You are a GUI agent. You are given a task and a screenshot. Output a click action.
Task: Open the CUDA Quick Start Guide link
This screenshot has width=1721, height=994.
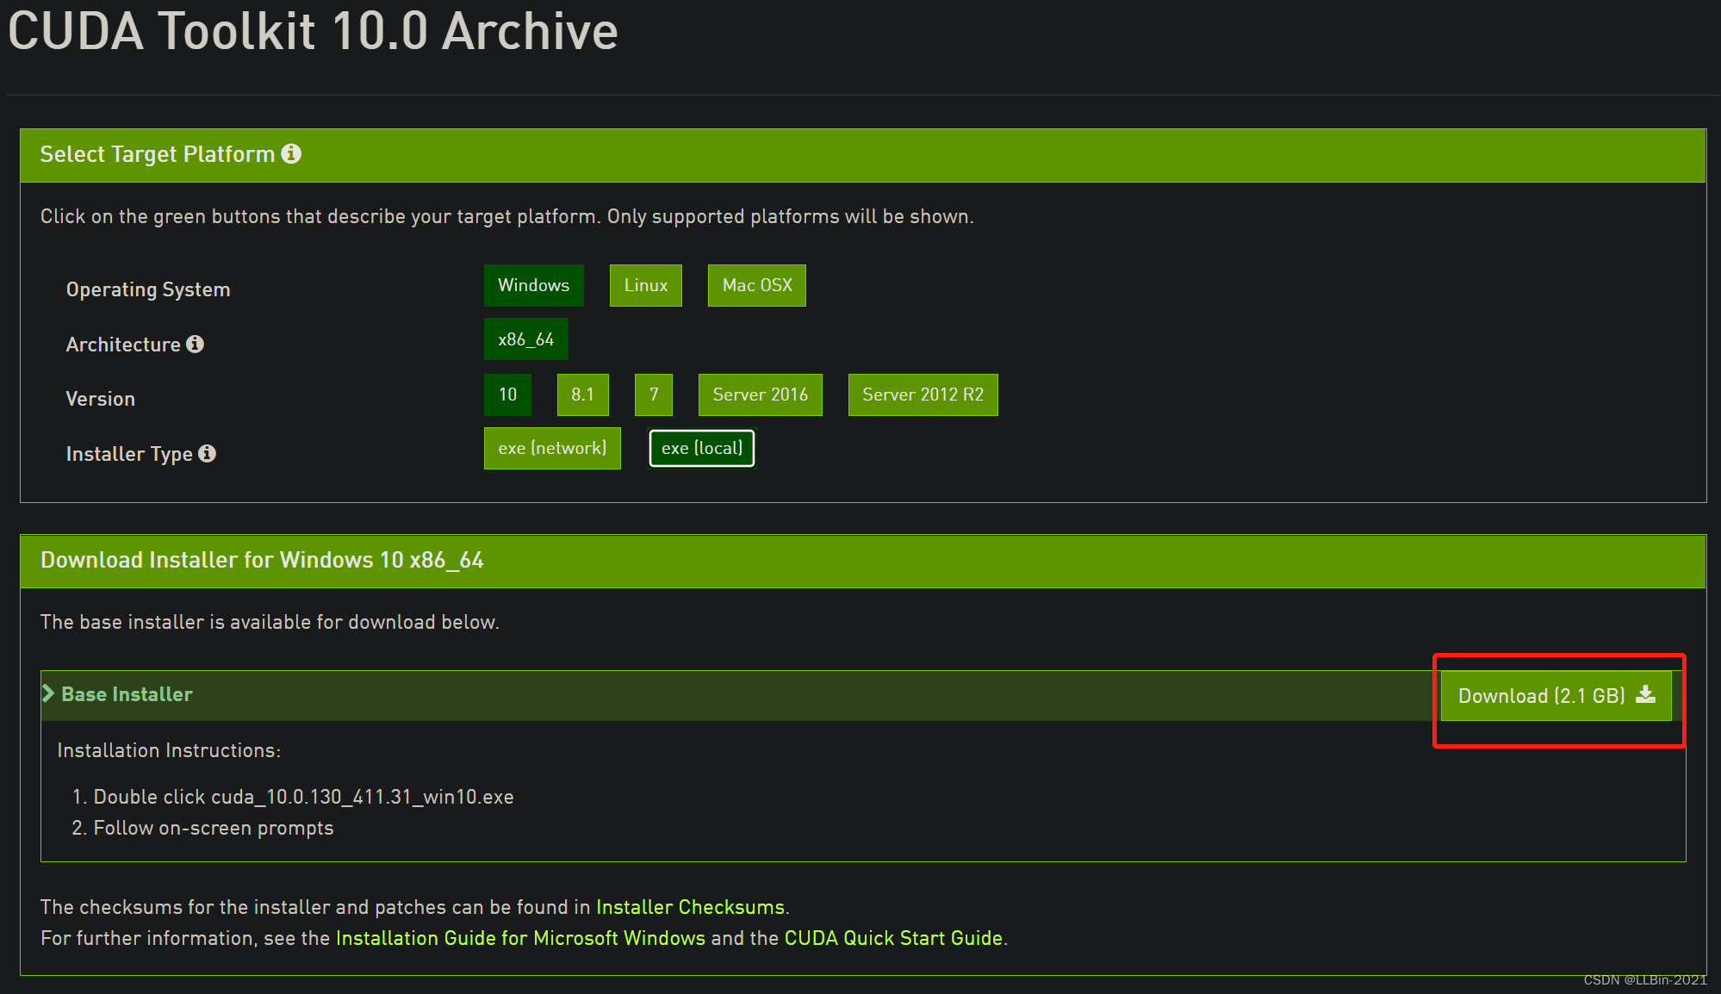tap(893, 938)
